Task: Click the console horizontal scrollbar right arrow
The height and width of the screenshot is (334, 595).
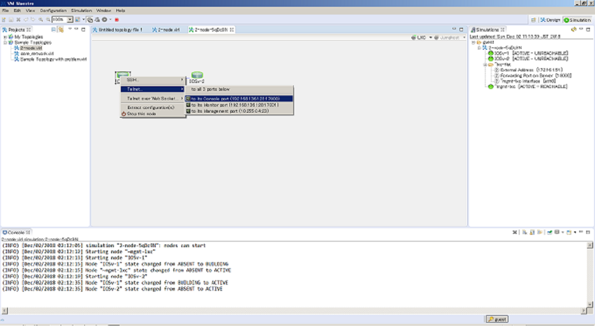Action: [584, 311]
